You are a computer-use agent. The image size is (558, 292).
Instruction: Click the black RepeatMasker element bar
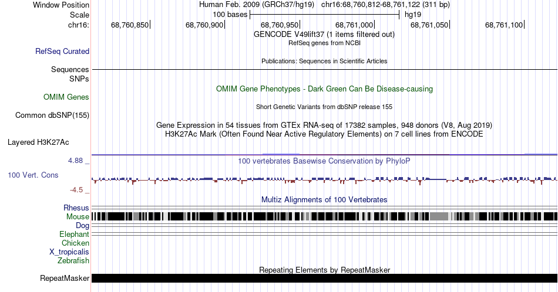coord(324,278)
